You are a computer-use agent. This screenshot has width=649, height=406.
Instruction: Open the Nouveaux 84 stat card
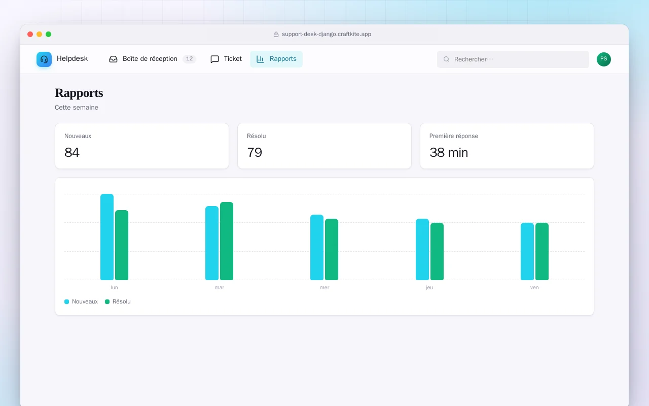point(142,146)
